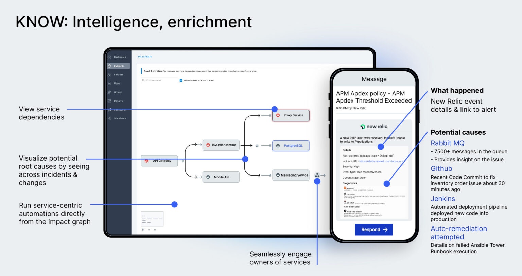Click the status icon on Mobile API node
Image resolution: width=522 pixels, height=276 pixels.
tap(208, 177)
